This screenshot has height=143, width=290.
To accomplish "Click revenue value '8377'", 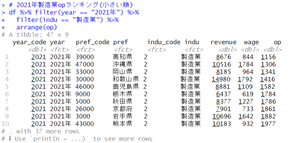I will (x=223, y=101).
